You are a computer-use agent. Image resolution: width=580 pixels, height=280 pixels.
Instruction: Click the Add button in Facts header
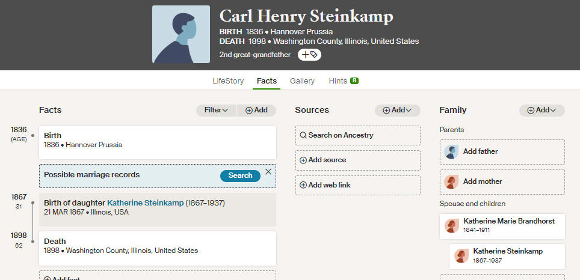pos(256,110)
